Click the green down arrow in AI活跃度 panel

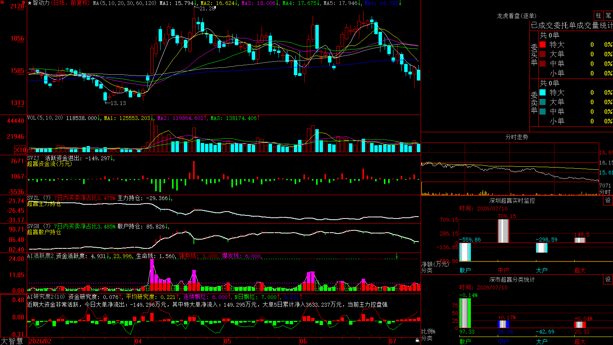[x=397, y=256]
